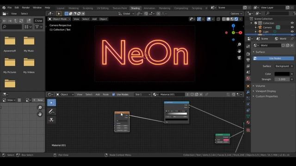The height and width of the screenshot is (166, 296).
Task: Click image editor pan hand icon
Action: 40,114
